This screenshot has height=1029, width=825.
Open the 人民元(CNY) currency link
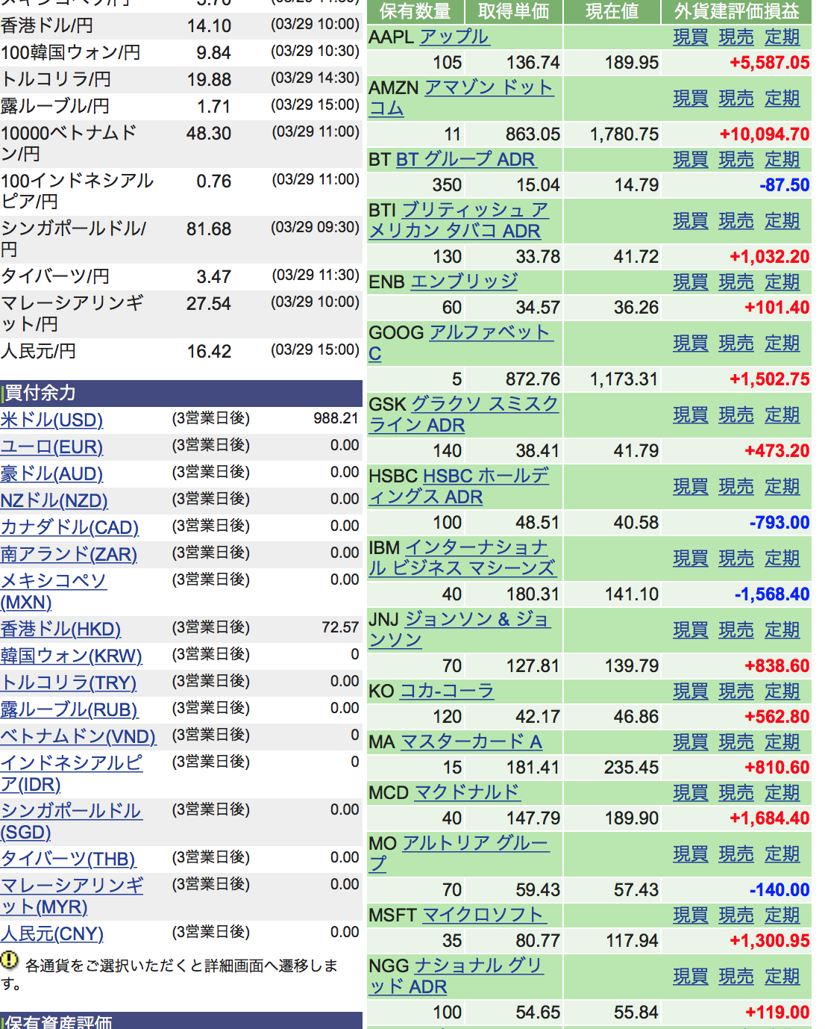click(x=51, y=933)
